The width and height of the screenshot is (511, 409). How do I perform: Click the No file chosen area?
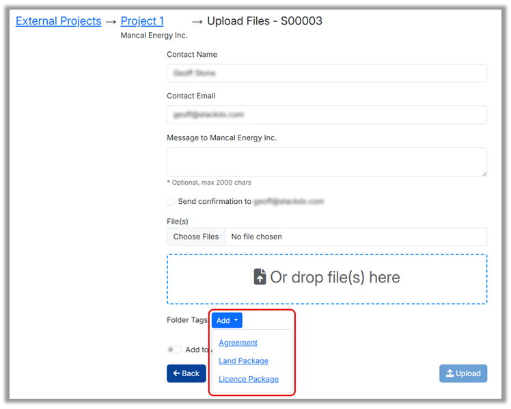click(x=355, y=237)
